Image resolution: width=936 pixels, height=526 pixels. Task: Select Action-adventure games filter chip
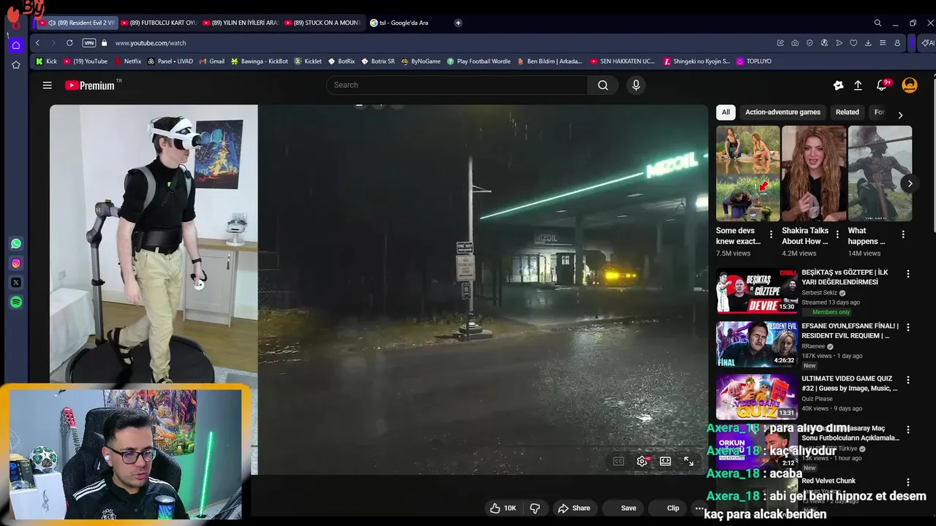[782, 112]
